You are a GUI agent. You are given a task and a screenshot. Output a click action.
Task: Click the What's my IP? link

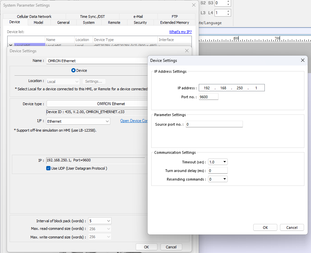[180, 32]
